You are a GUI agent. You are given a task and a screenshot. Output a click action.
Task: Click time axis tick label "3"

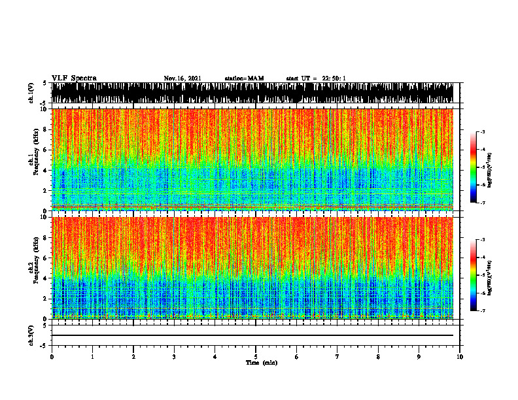(174, 357)
